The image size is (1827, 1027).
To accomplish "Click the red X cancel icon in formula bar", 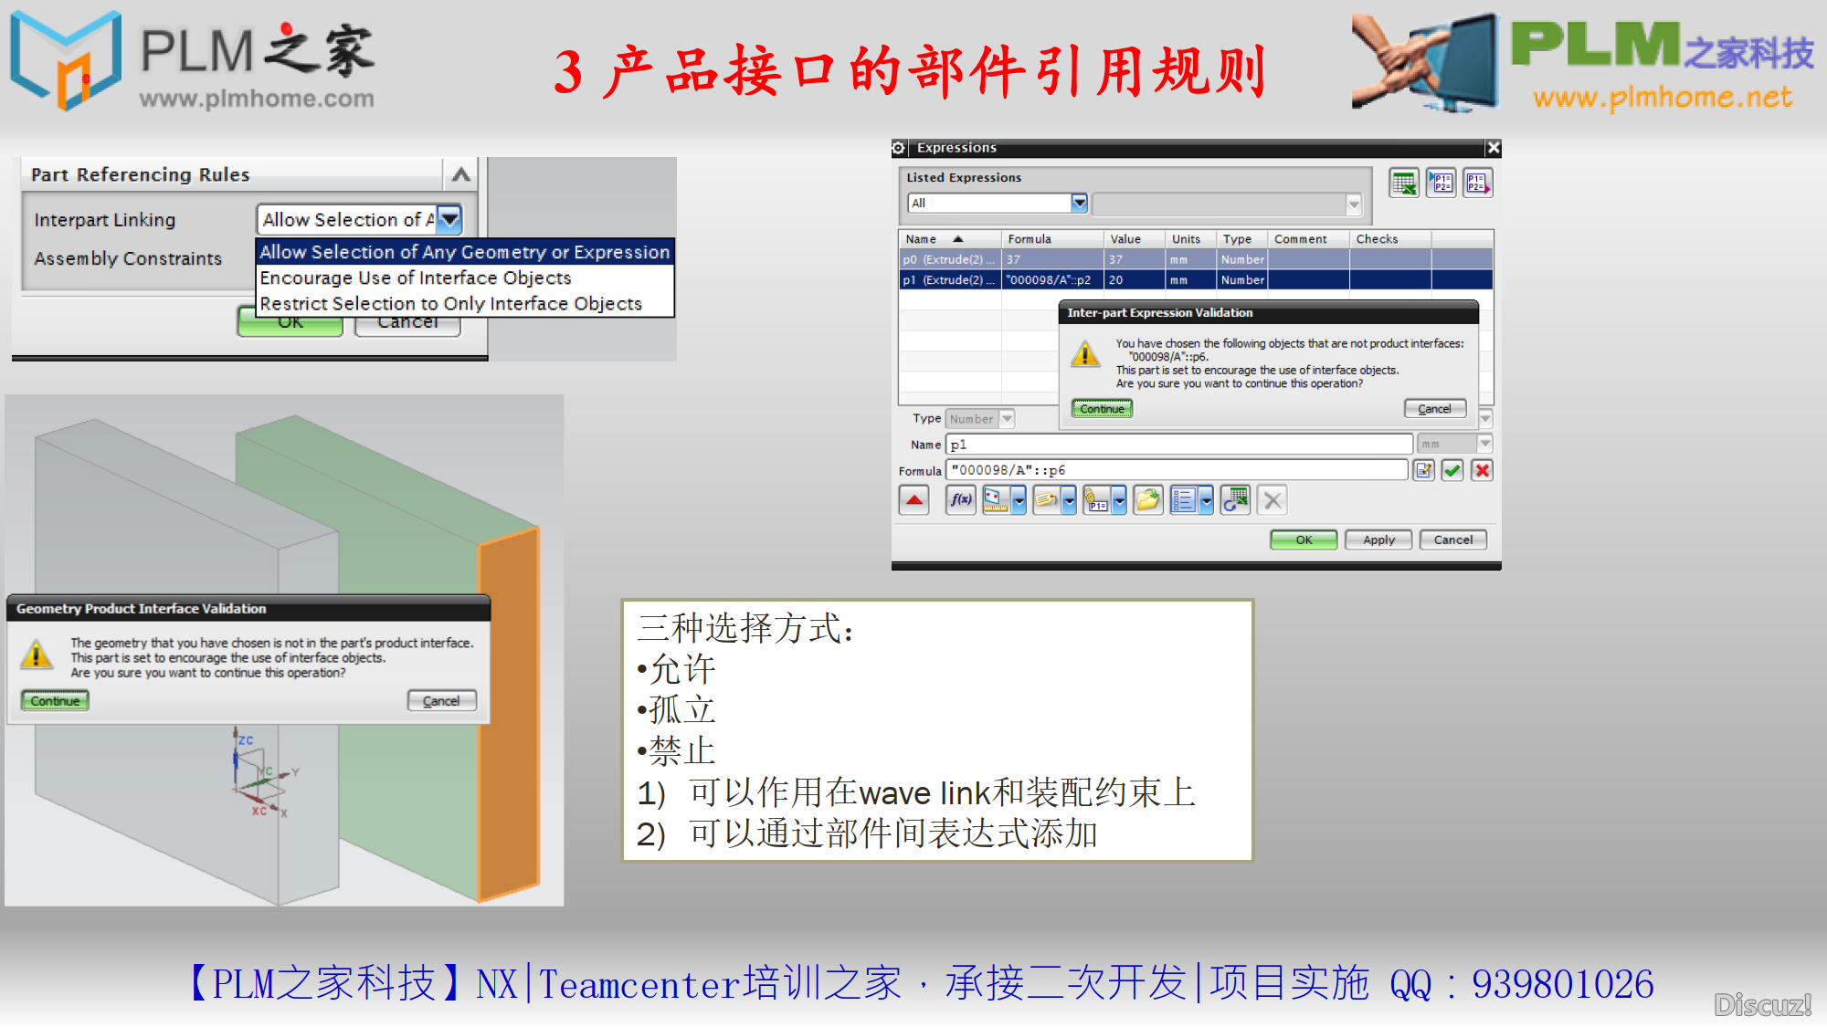I will coord(1484,470).
